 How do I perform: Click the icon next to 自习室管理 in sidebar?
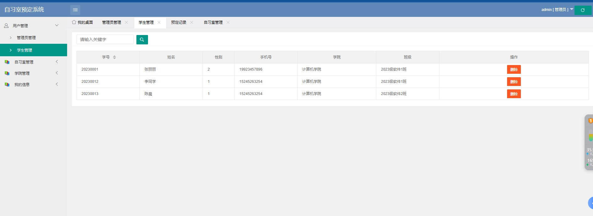click(x=7, y=62)
